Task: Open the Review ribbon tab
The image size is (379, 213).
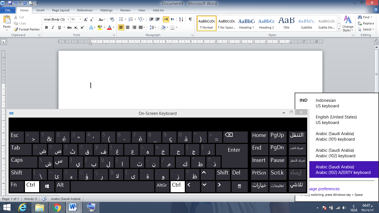Action: [x=125, y=10]
